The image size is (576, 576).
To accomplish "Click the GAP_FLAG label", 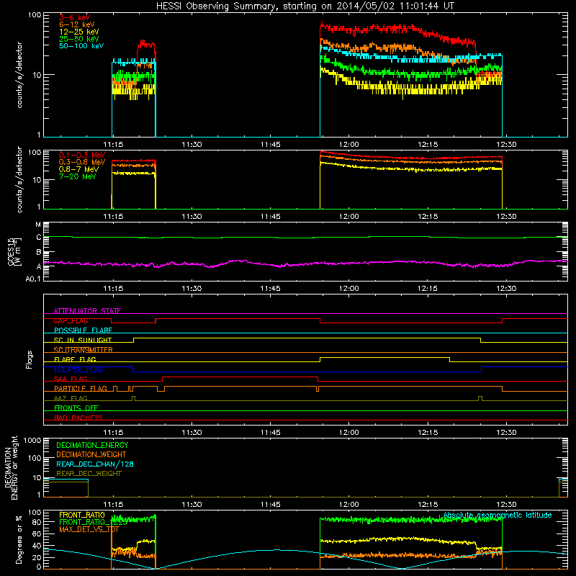I will click(71, 320).
